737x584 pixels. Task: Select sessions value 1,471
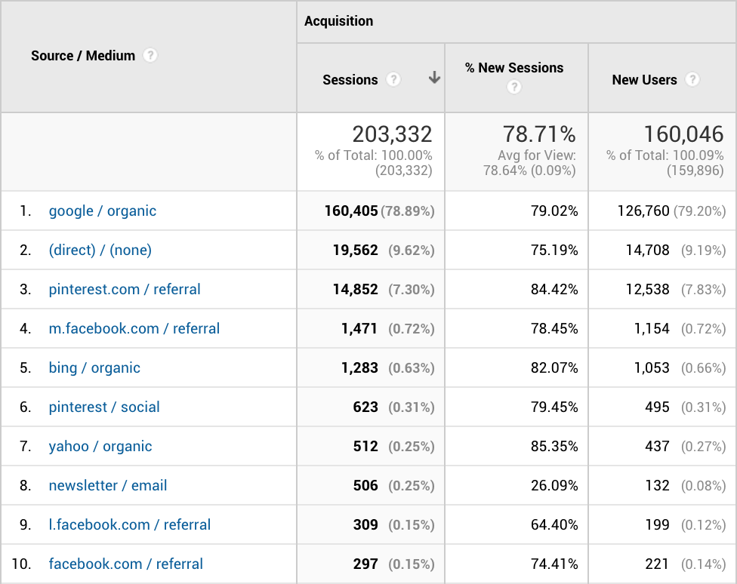(x=359, y=328)
